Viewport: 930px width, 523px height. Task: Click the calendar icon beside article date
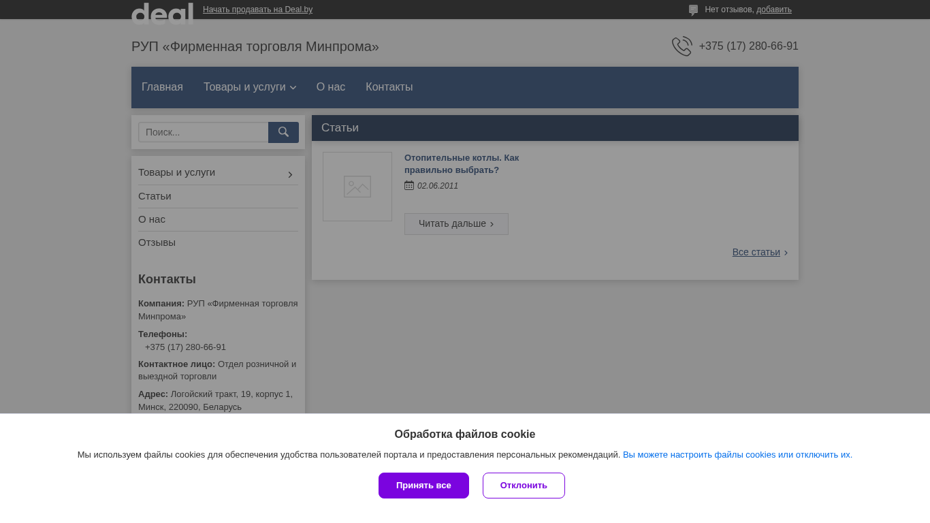coord(409,185)
